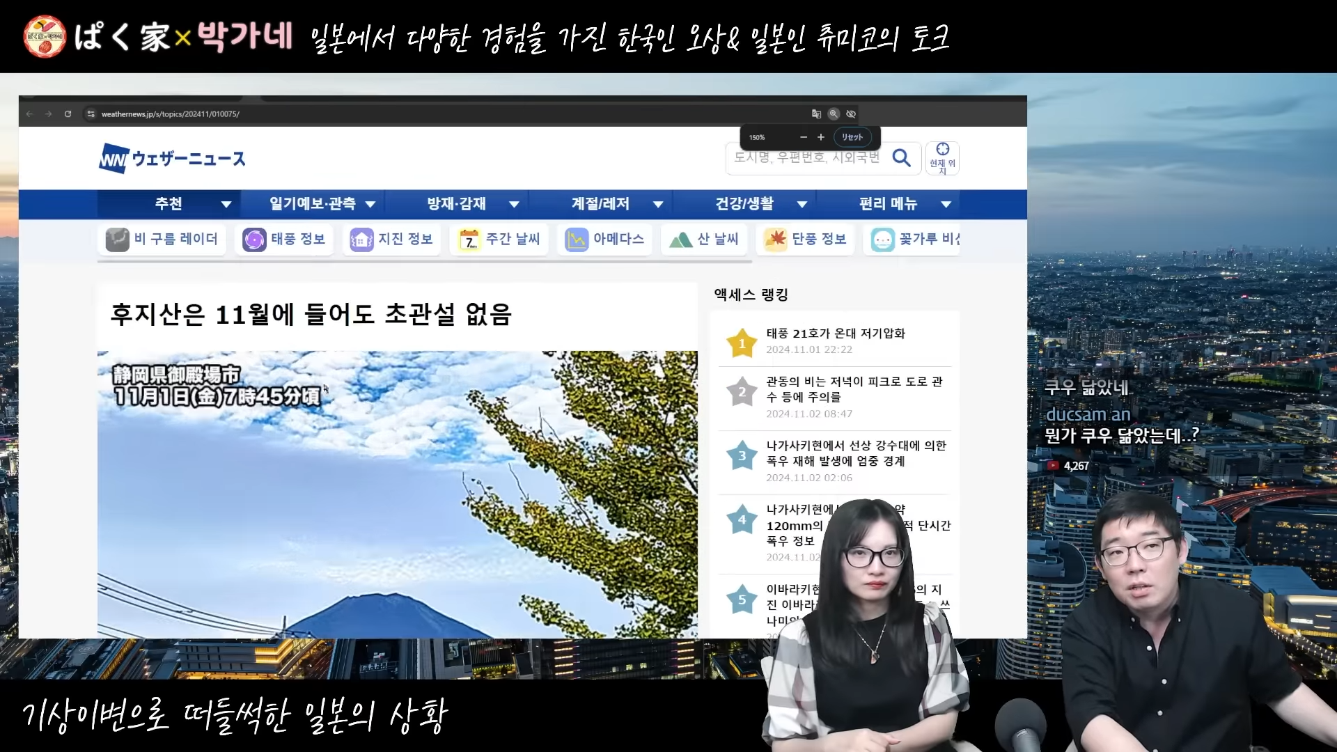Focus the city/postal code search field
Image resolution: width=1337 pixels, height=752 pixels.
click(806, 158)
